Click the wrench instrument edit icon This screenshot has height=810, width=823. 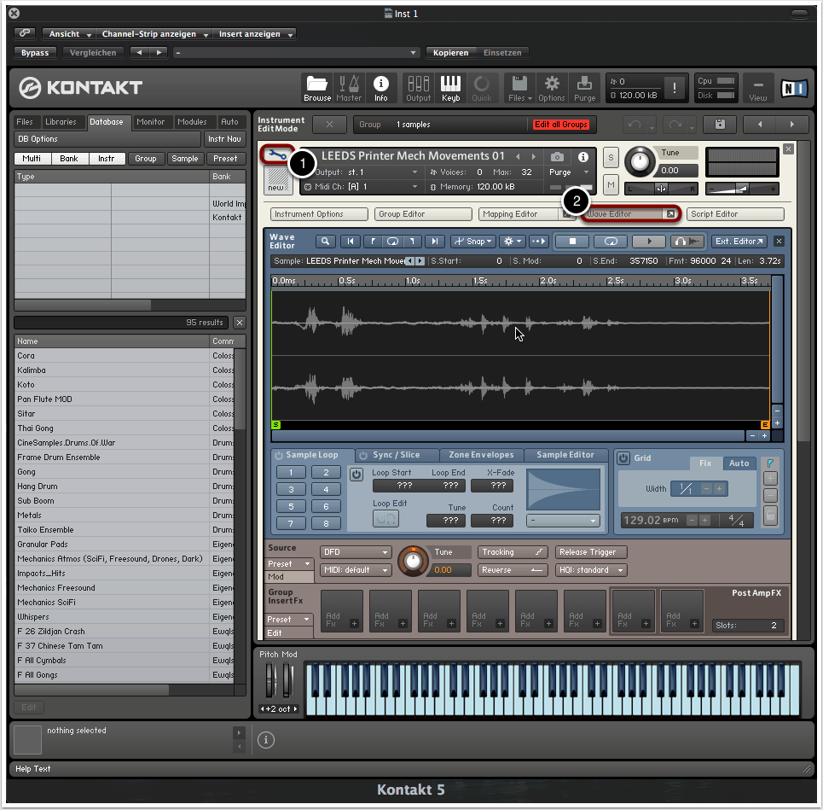point(275,155)
